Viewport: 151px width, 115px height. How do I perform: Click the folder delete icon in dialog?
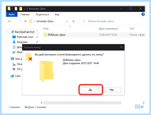29,57
